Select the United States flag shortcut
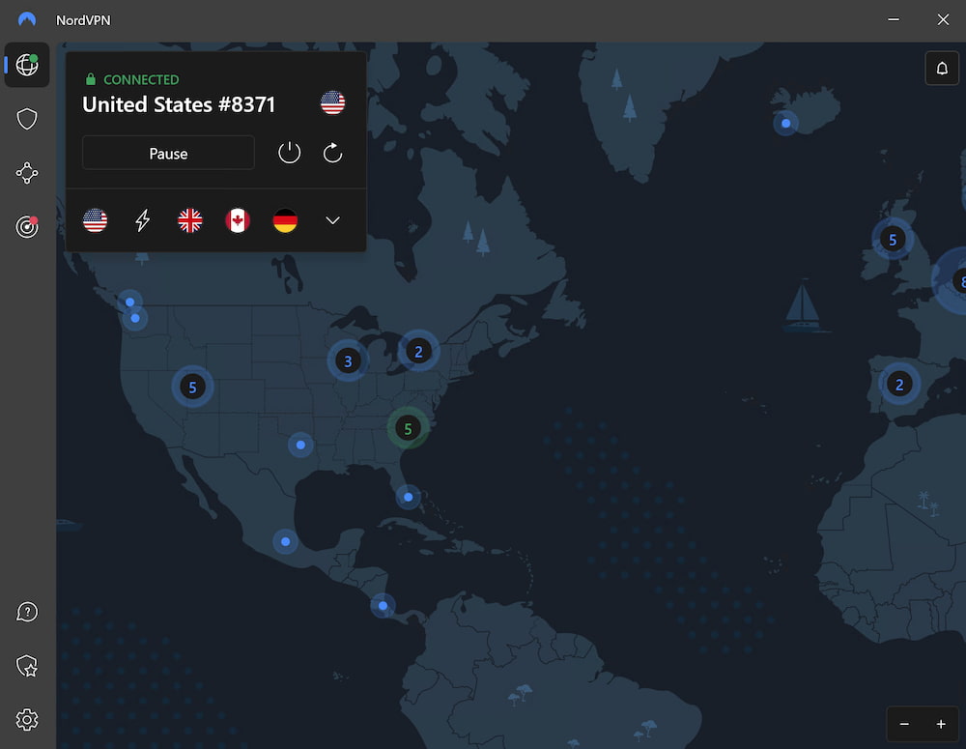Image resolution: width=966 pixels, height=749 pixels. (x=95, y=220)
